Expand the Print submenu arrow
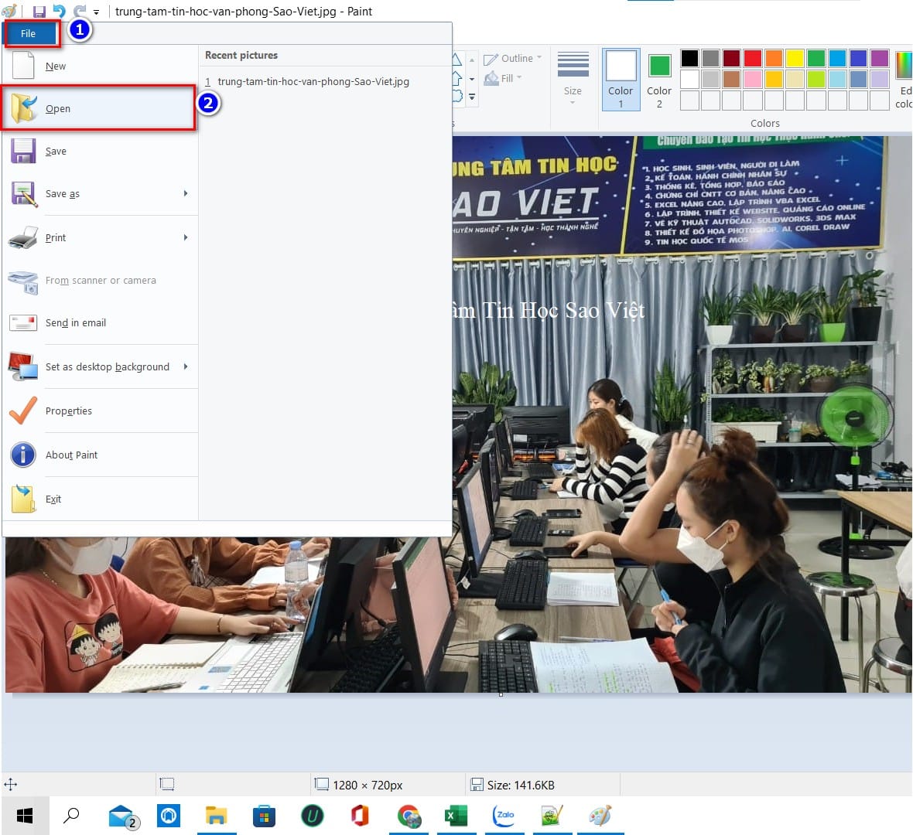 point(186,238)
